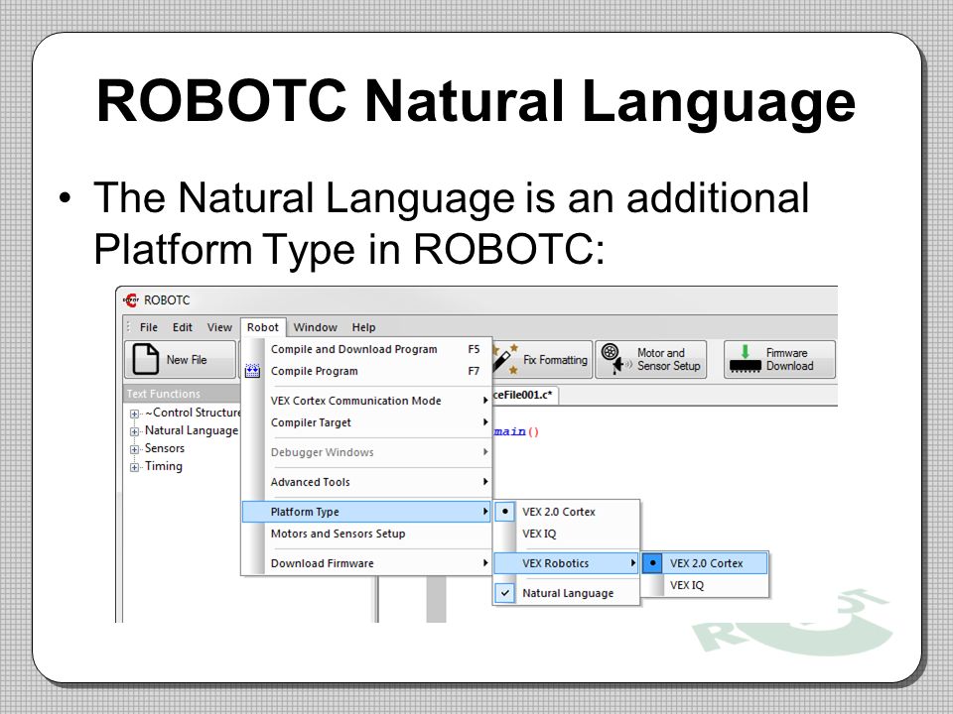Open the View menu
The height and width of the screenshot is (714, 953).
[219, 327]
